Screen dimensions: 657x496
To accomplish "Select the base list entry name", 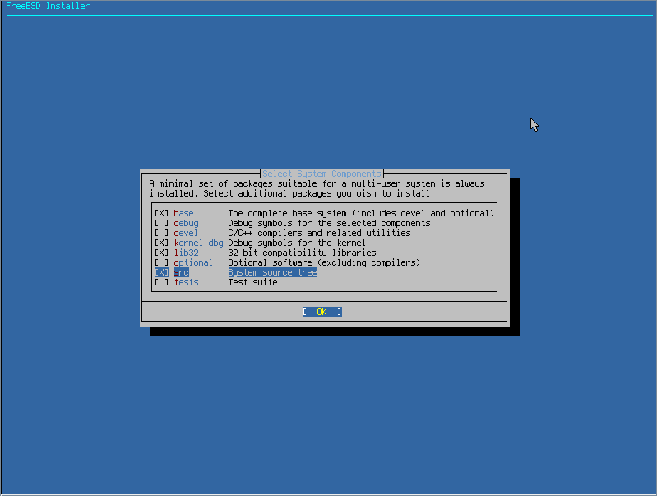I will 183,213.
